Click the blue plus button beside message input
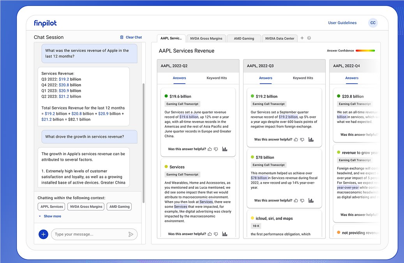The image size is (404, 263). 43,234
